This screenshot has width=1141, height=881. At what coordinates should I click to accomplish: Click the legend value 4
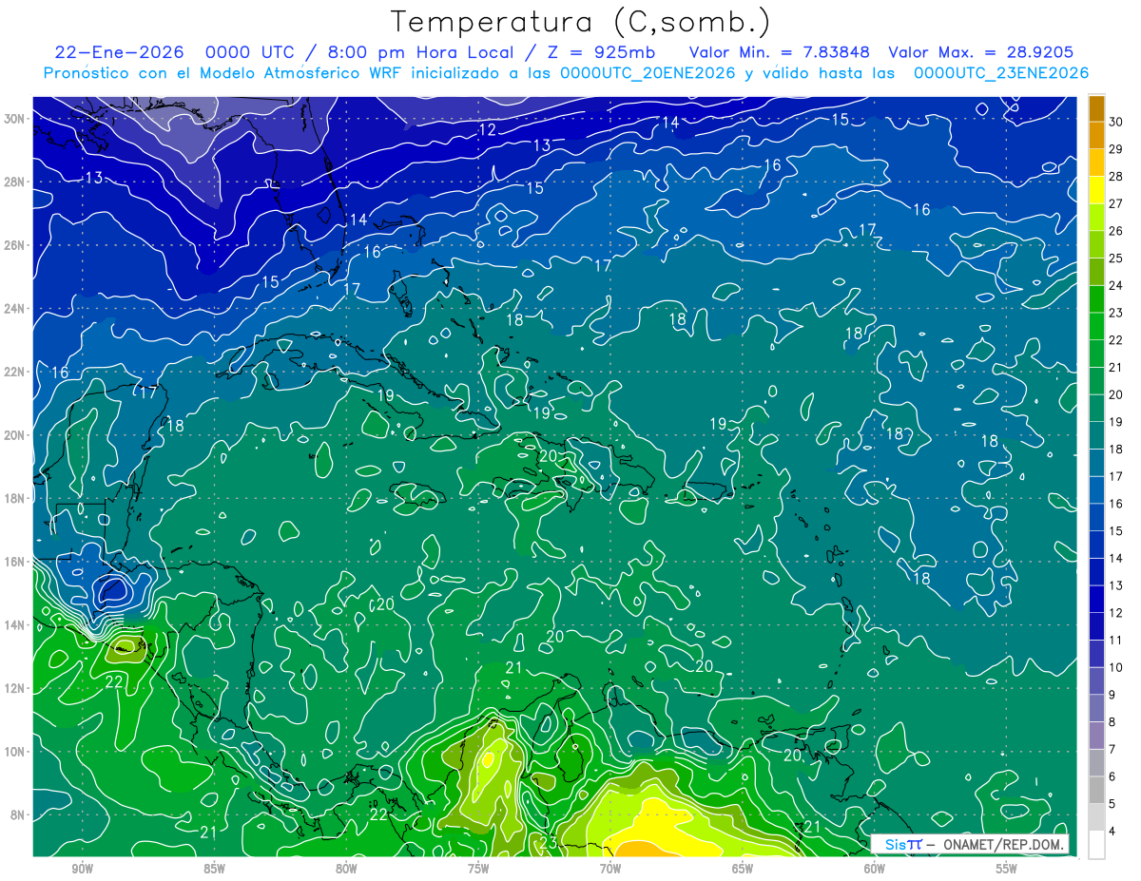(x=1112, y=832)
